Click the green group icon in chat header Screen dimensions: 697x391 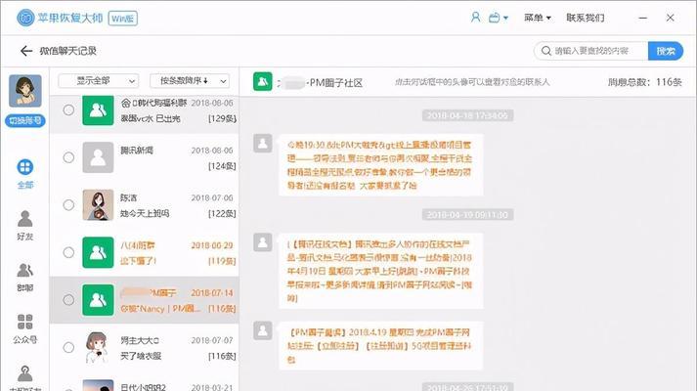point(262,82)
